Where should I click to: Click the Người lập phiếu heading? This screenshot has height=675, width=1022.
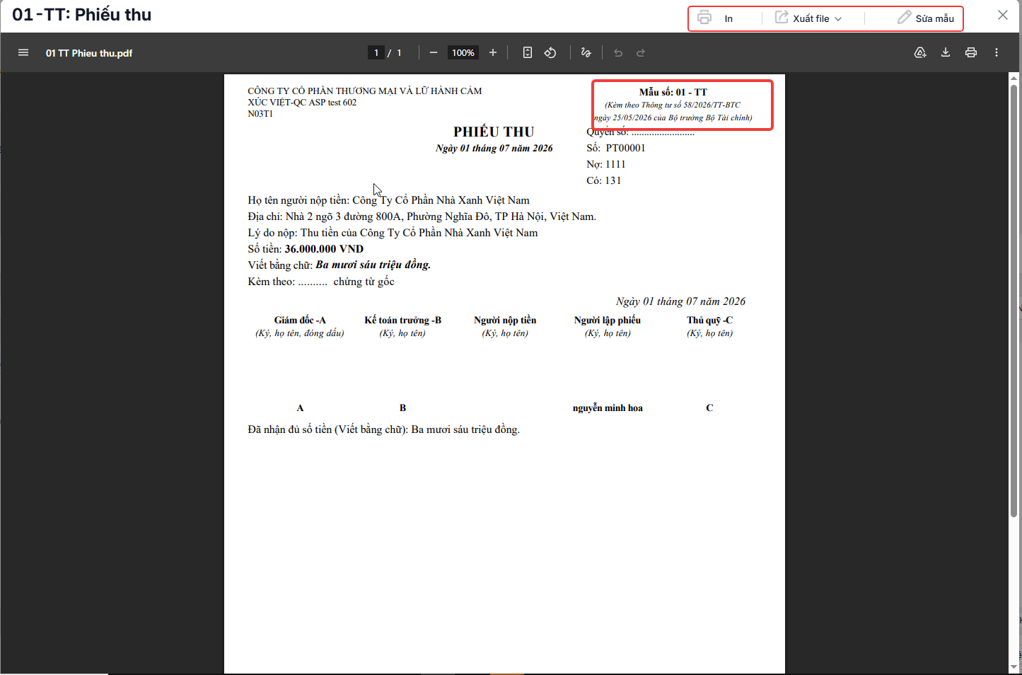tap(608, 320)
